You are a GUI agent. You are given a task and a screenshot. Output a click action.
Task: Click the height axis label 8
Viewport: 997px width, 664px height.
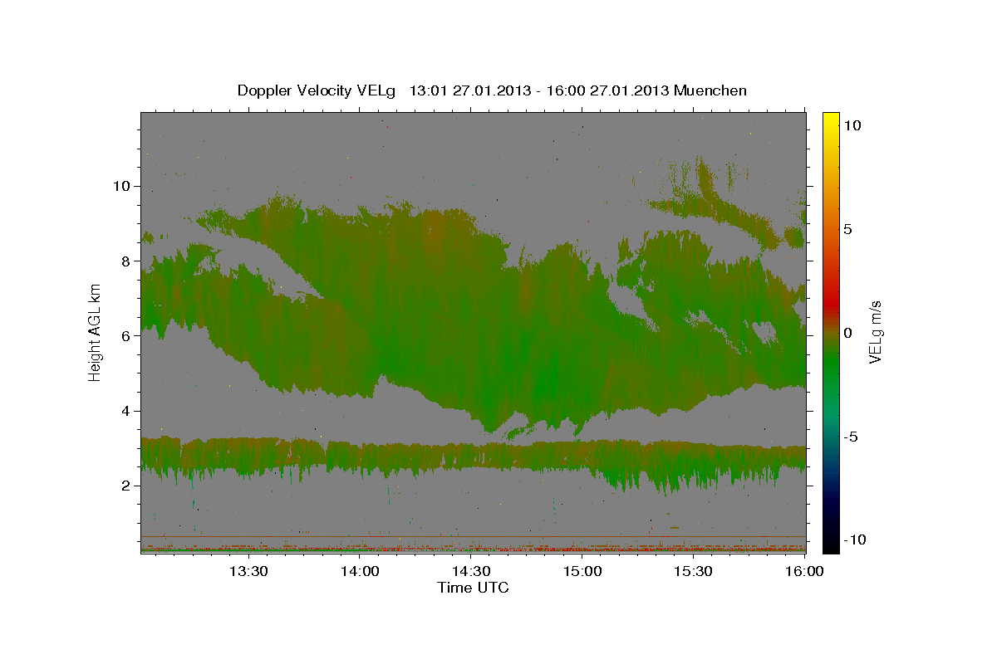pos(125,261)
